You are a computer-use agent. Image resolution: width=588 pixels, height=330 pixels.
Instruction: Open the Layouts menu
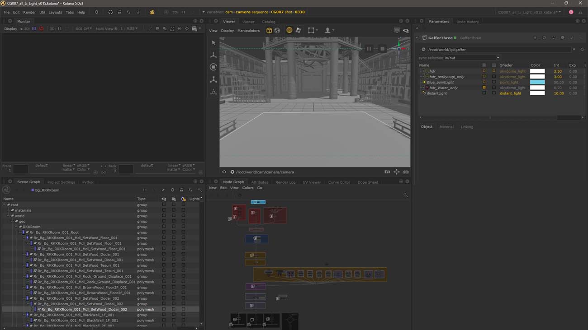click(x=55, y=12)
